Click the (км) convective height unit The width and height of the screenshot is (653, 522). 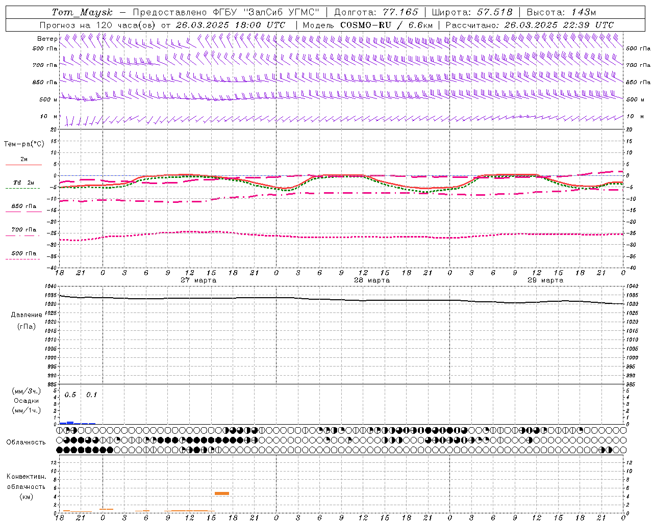tap(26, 496)
